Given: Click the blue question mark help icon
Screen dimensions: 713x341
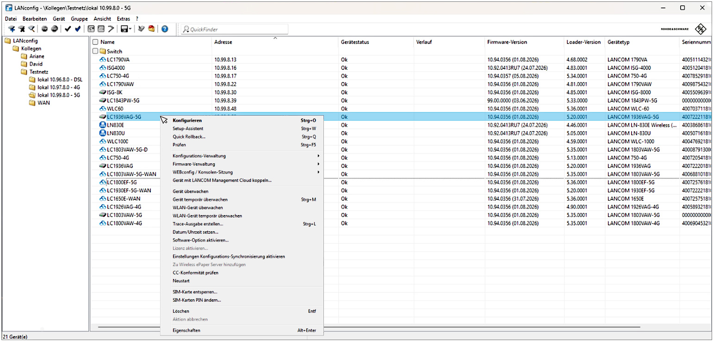Looking at the screenshot, I should (x=165, y=29).
